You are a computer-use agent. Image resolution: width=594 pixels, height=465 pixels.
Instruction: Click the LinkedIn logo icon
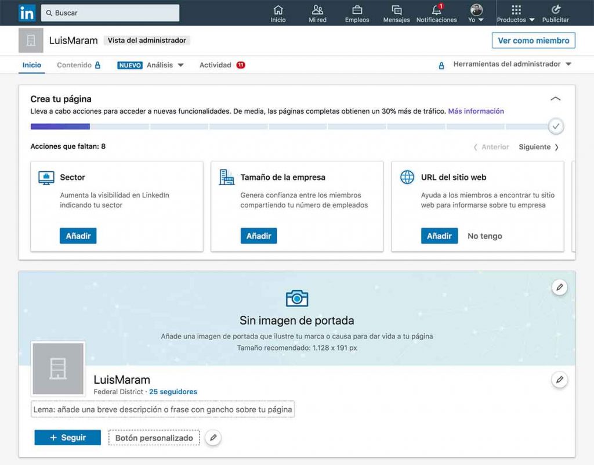(27, 12)
